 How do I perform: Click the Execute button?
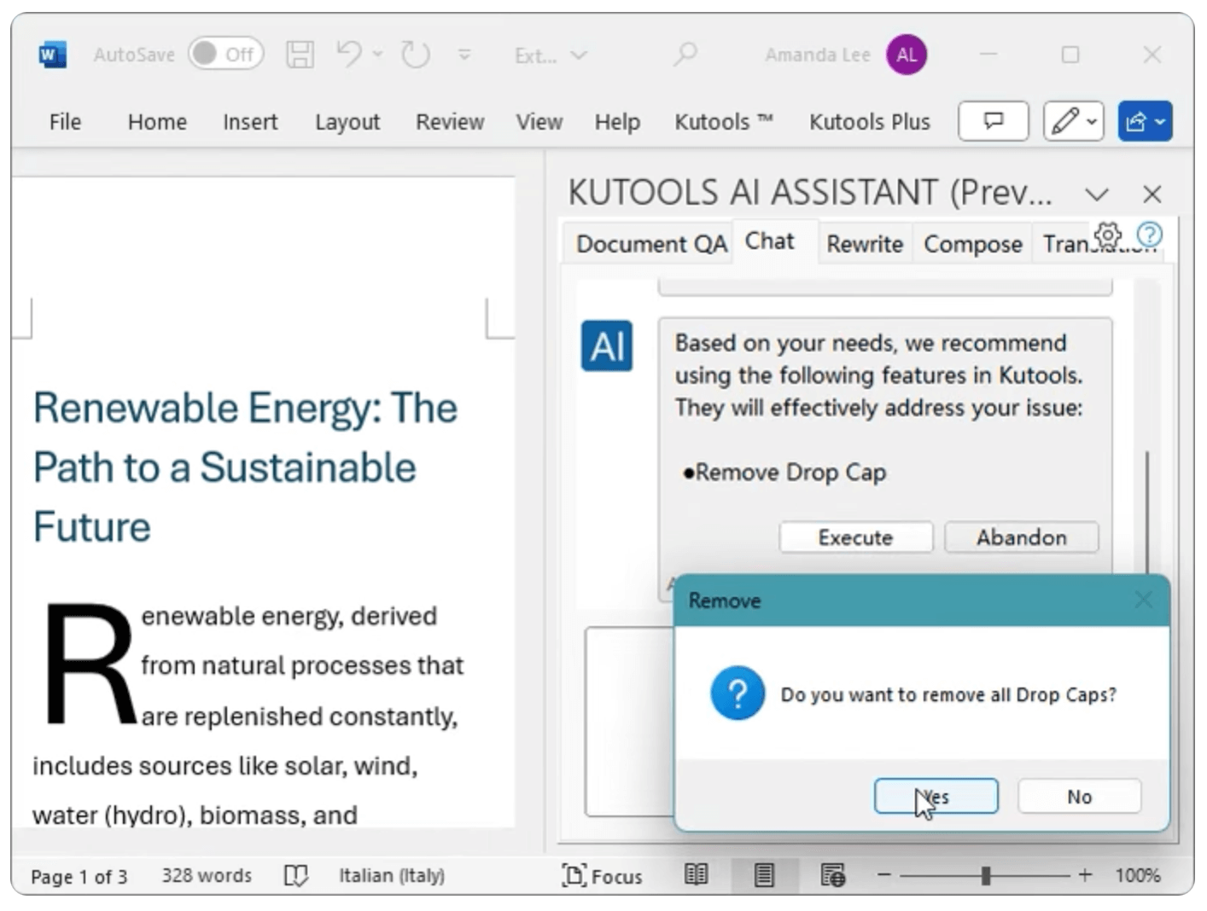[855, 537]
